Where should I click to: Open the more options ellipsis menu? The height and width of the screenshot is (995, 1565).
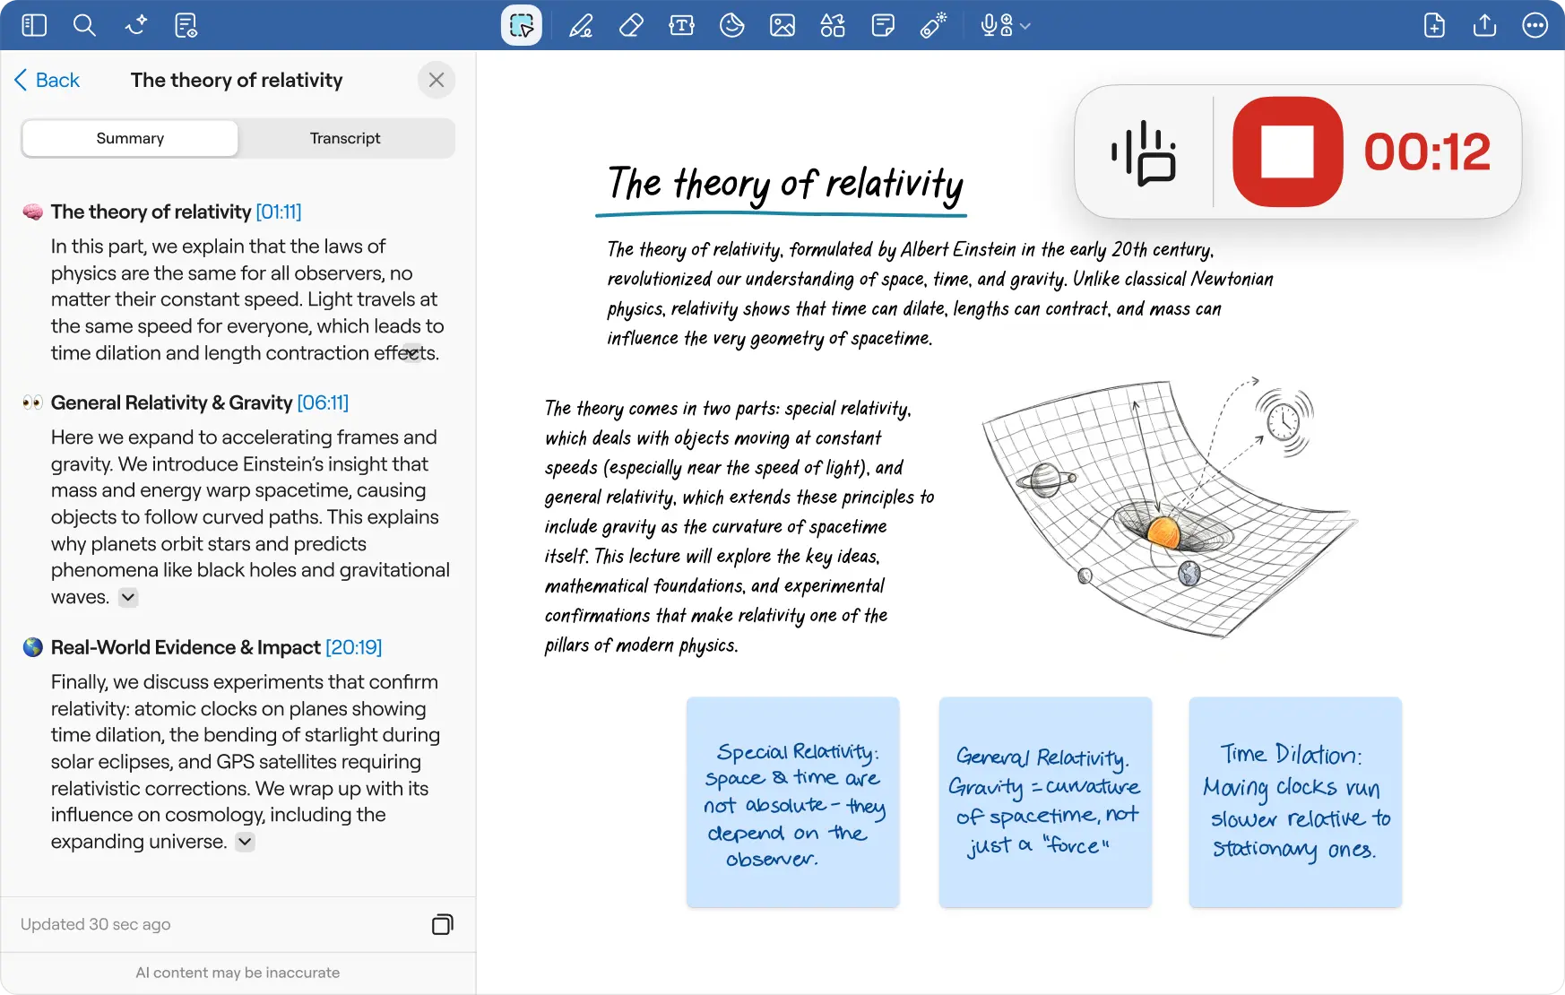(x=1535, y=25)
